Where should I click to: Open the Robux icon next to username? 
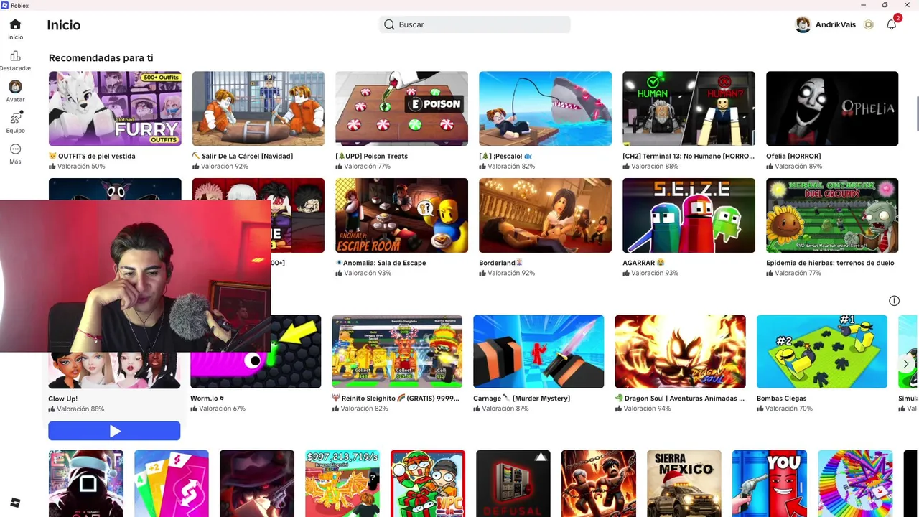[x=868, y=24]
